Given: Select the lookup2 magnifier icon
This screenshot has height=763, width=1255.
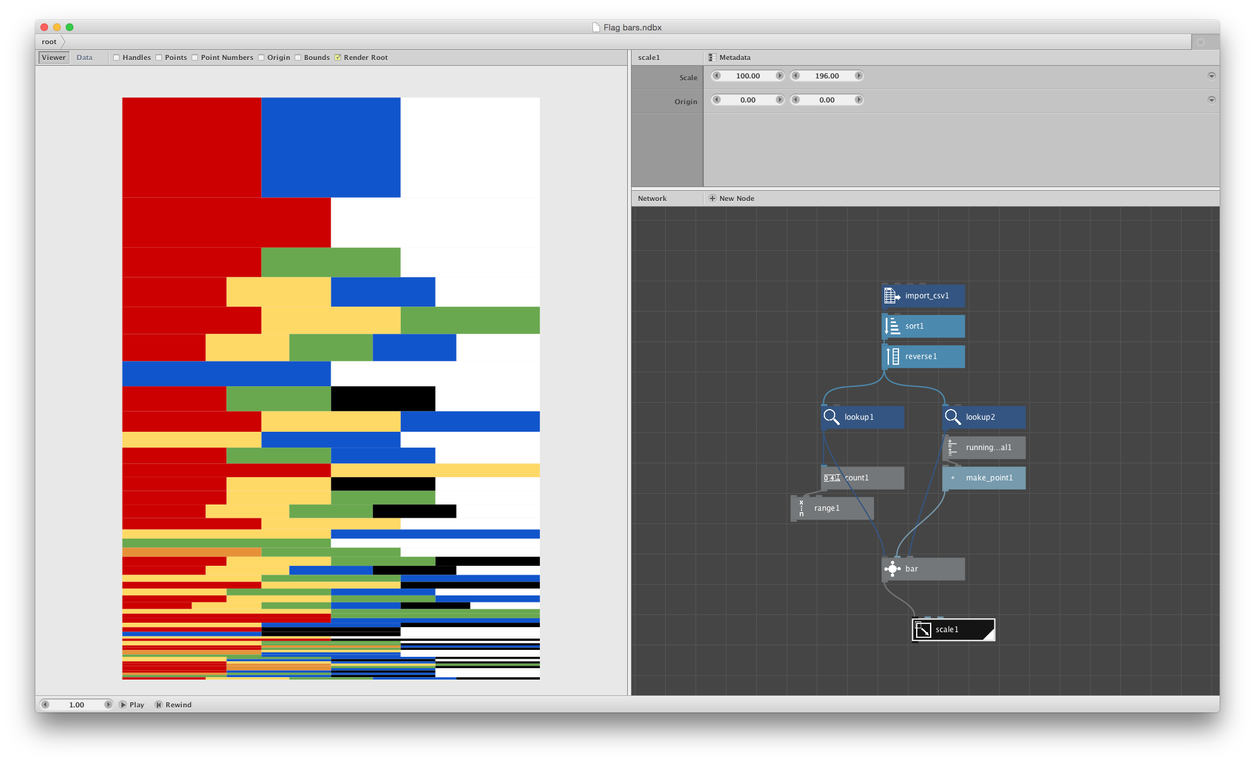Looking at the screenshot, I should (x=953, y=417).
